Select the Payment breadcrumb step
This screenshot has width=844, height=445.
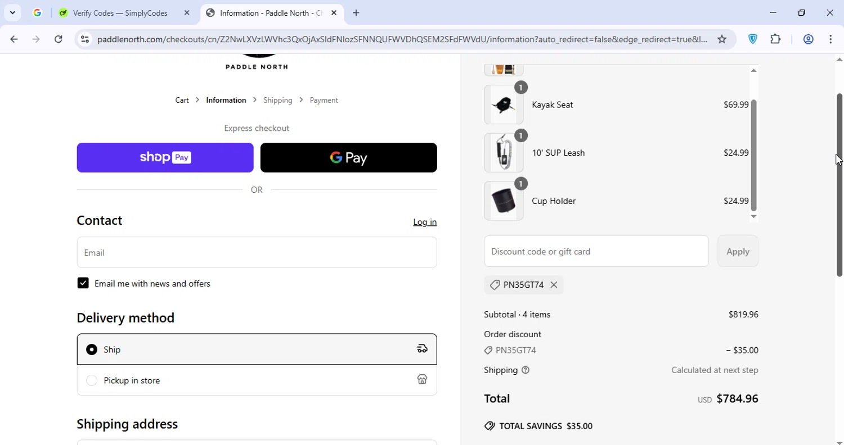[324, 100]
